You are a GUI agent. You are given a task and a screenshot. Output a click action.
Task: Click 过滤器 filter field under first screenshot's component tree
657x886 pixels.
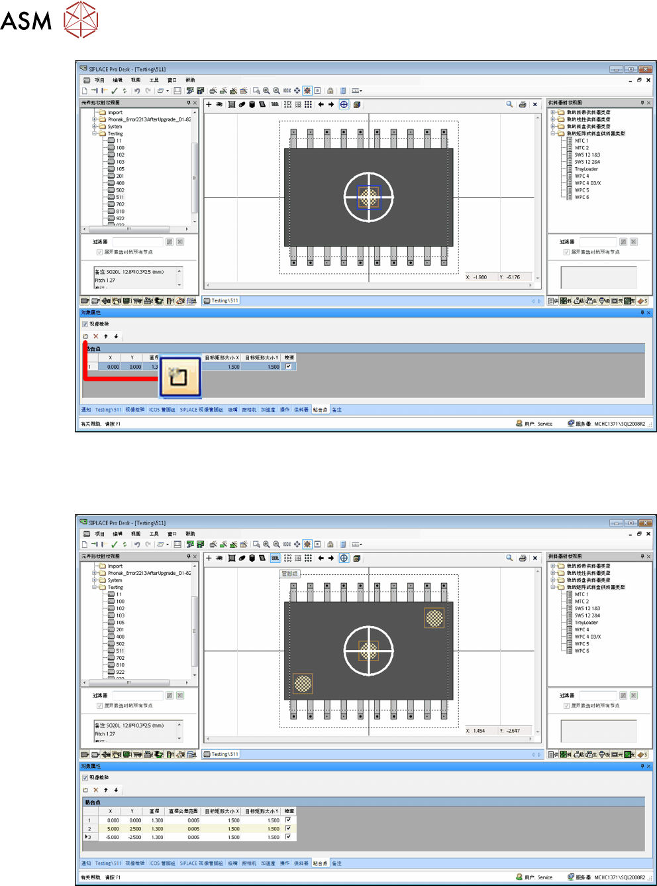point(137,242)
